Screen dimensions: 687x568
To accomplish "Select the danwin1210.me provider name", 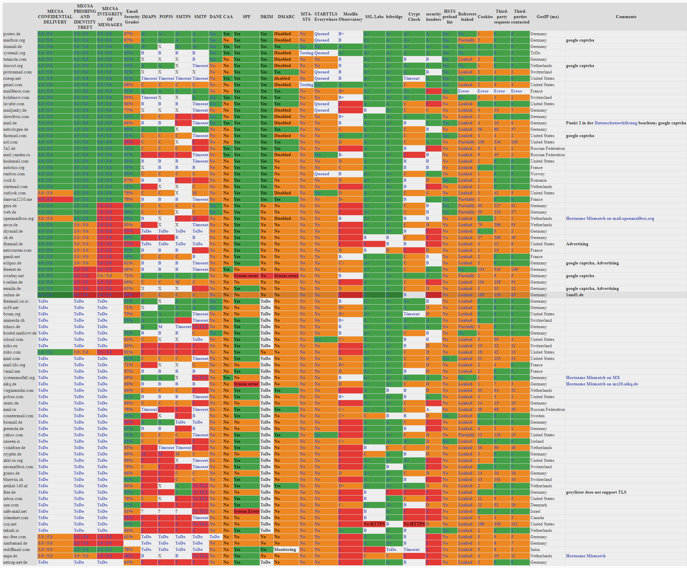I will point(18,199).
